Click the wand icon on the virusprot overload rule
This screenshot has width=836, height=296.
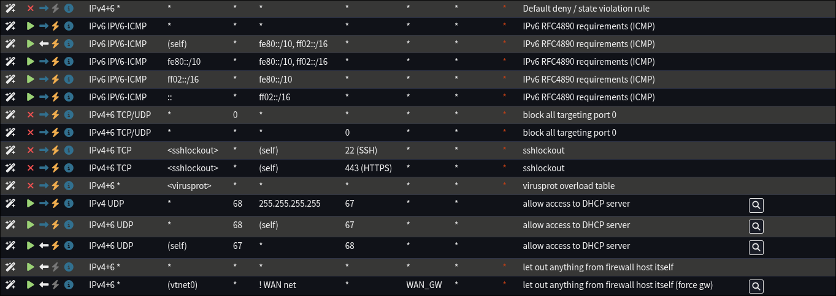click(10, 185)
